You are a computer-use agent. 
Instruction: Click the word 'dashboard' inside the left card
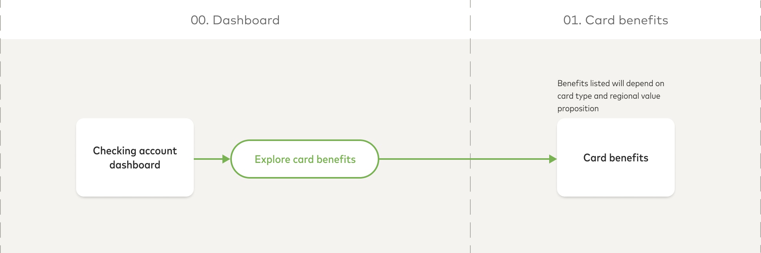135,165
